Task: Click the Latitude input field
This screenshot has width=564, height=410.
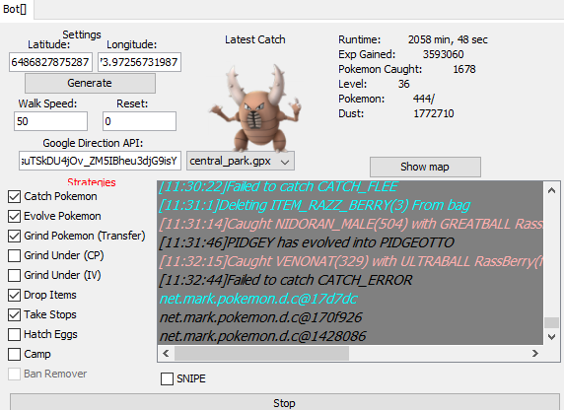Action: click(50, 62)
